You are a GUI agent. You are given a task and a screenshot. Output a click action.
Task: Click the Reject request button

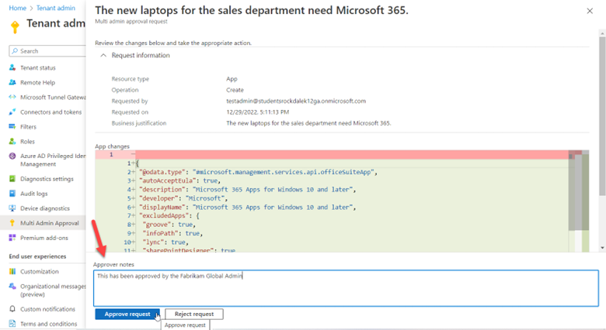pos(194,315)
